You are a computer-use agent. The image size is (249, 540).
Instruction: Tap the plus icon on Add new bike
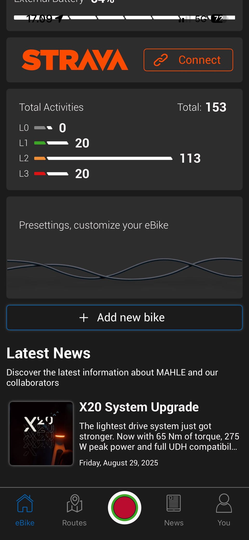tap(84, 318)
